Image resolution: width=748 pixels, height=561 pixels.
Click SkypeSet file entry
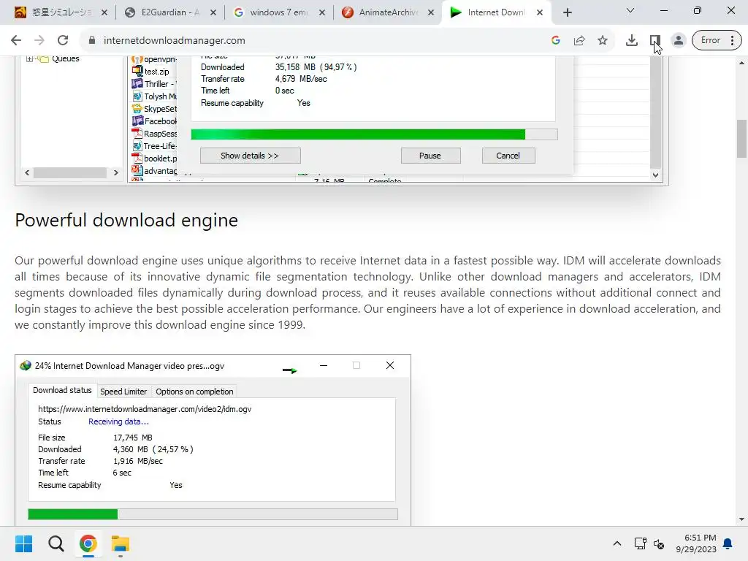[x=155, y=109]
